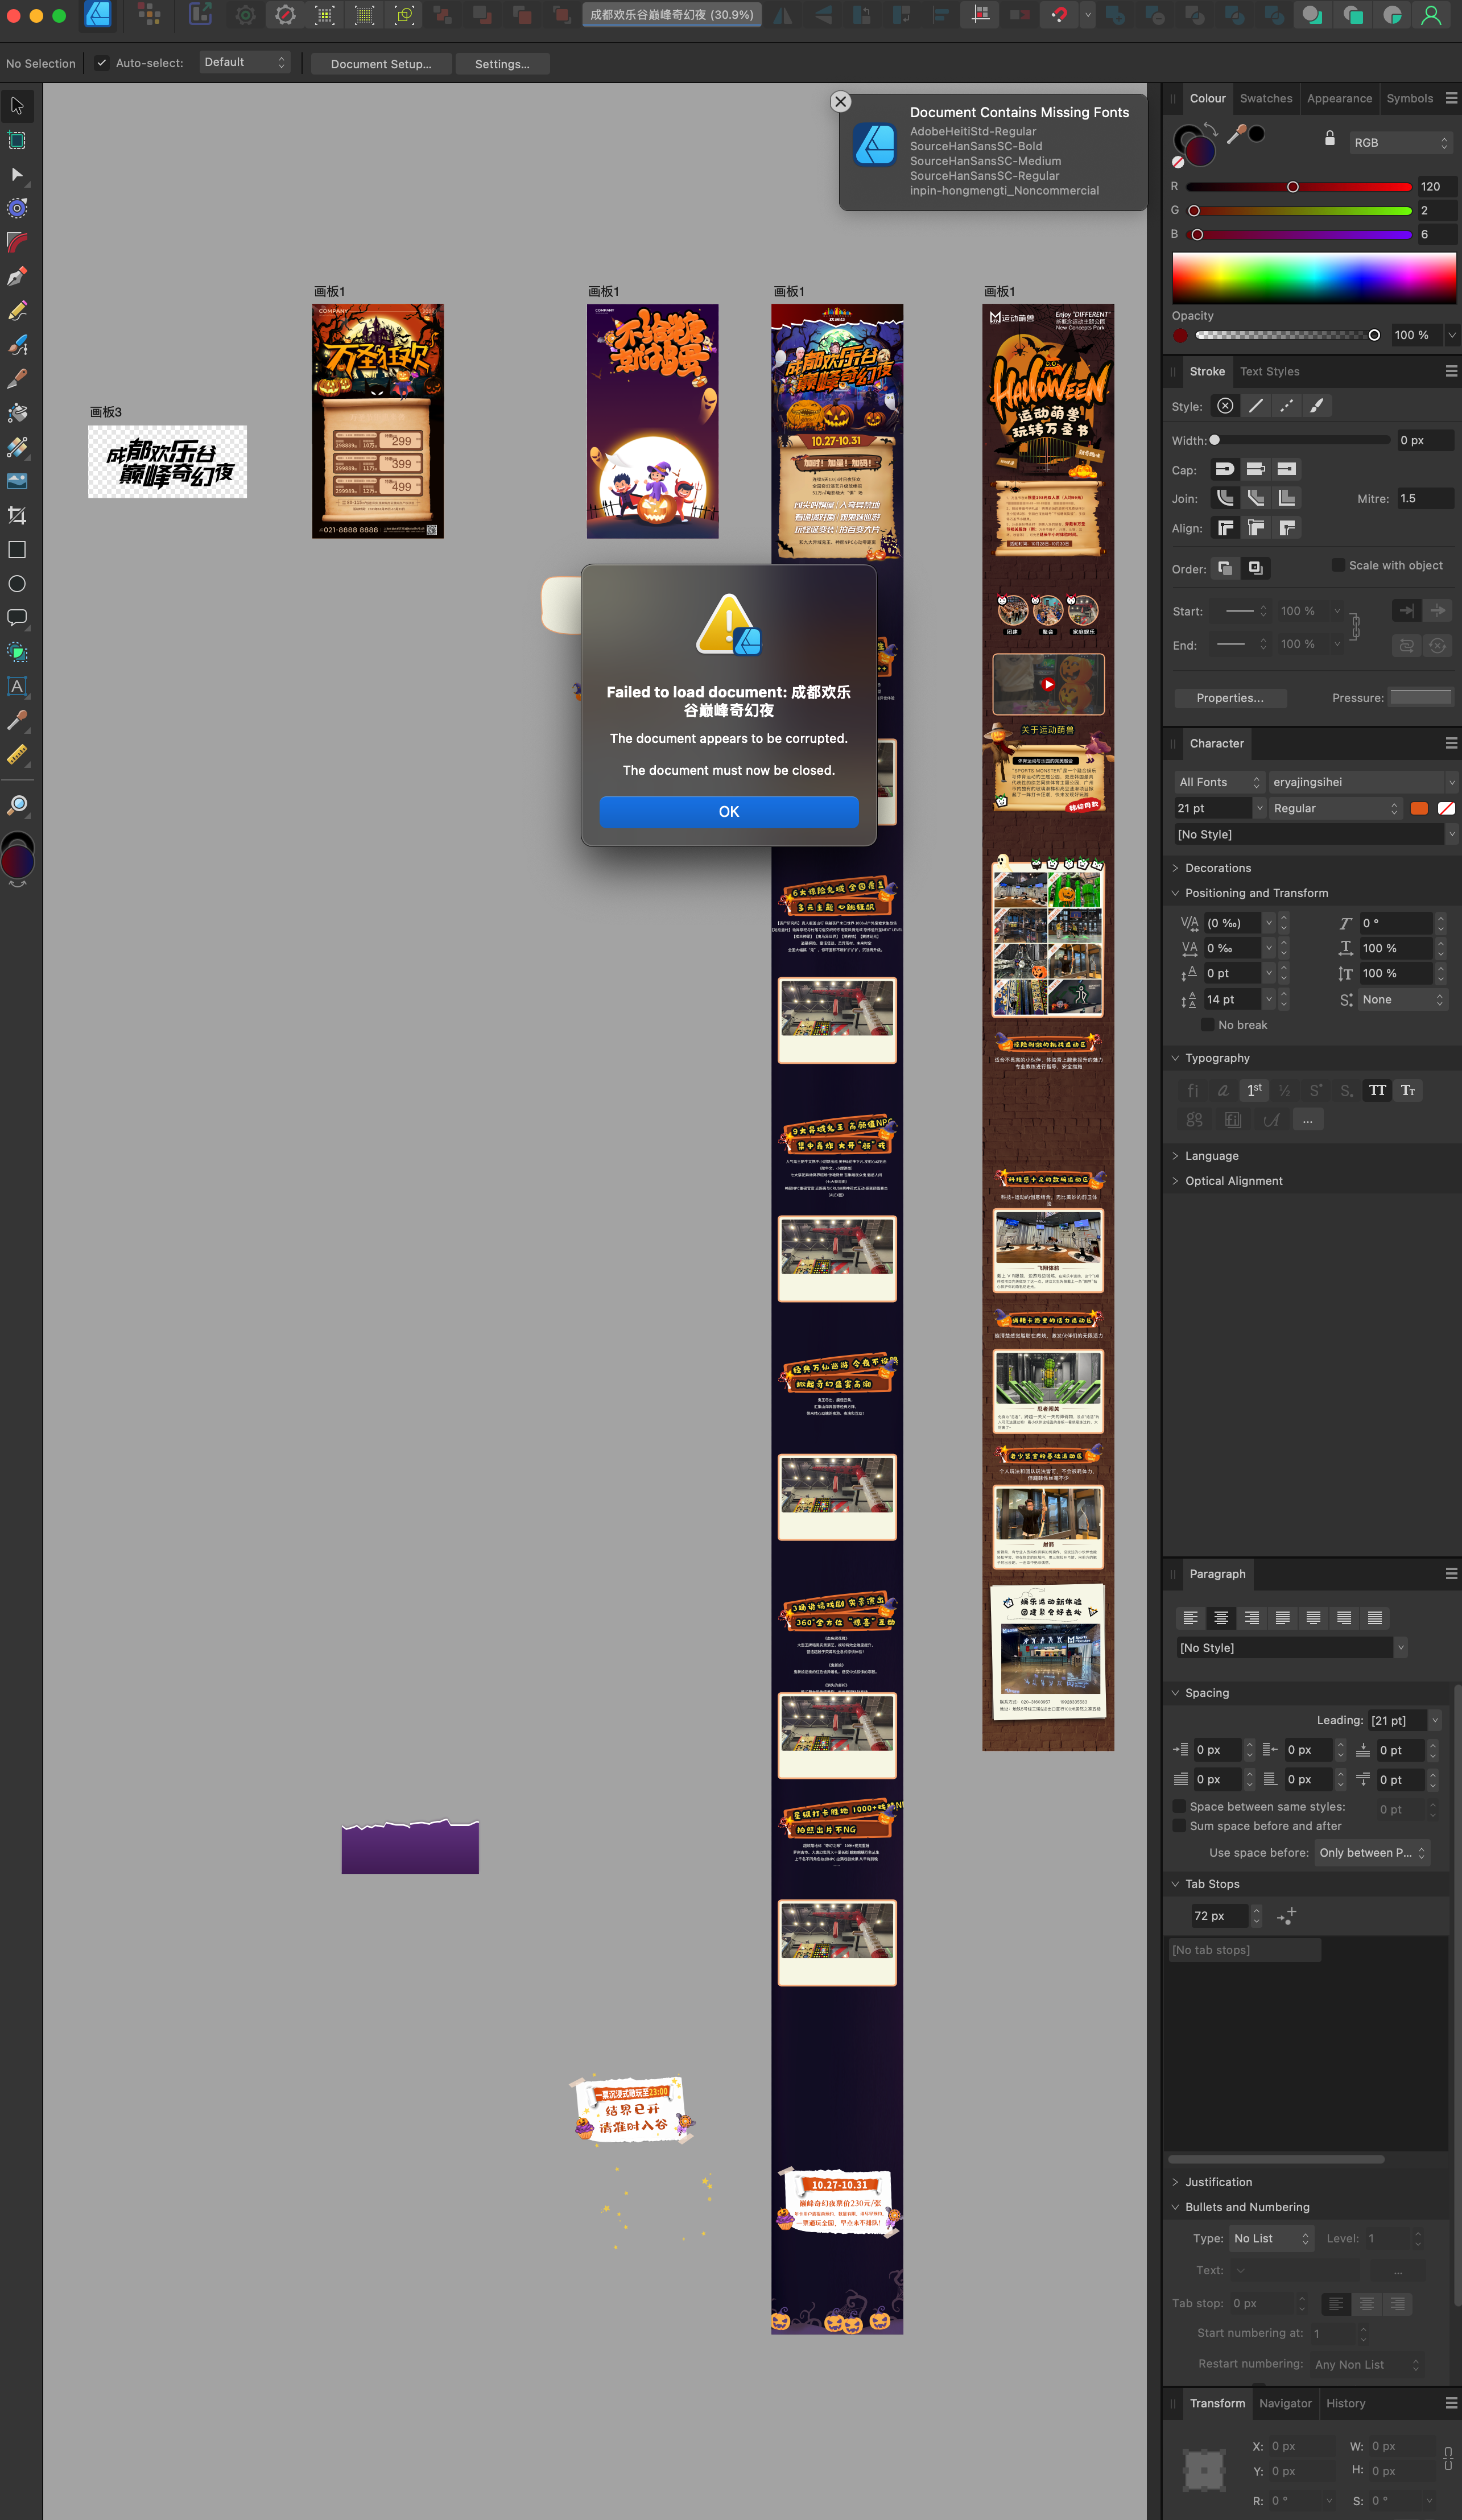Switch to the Navigator tab
Screen dimensions: 1462x2520
[x=1285, y=2403]
